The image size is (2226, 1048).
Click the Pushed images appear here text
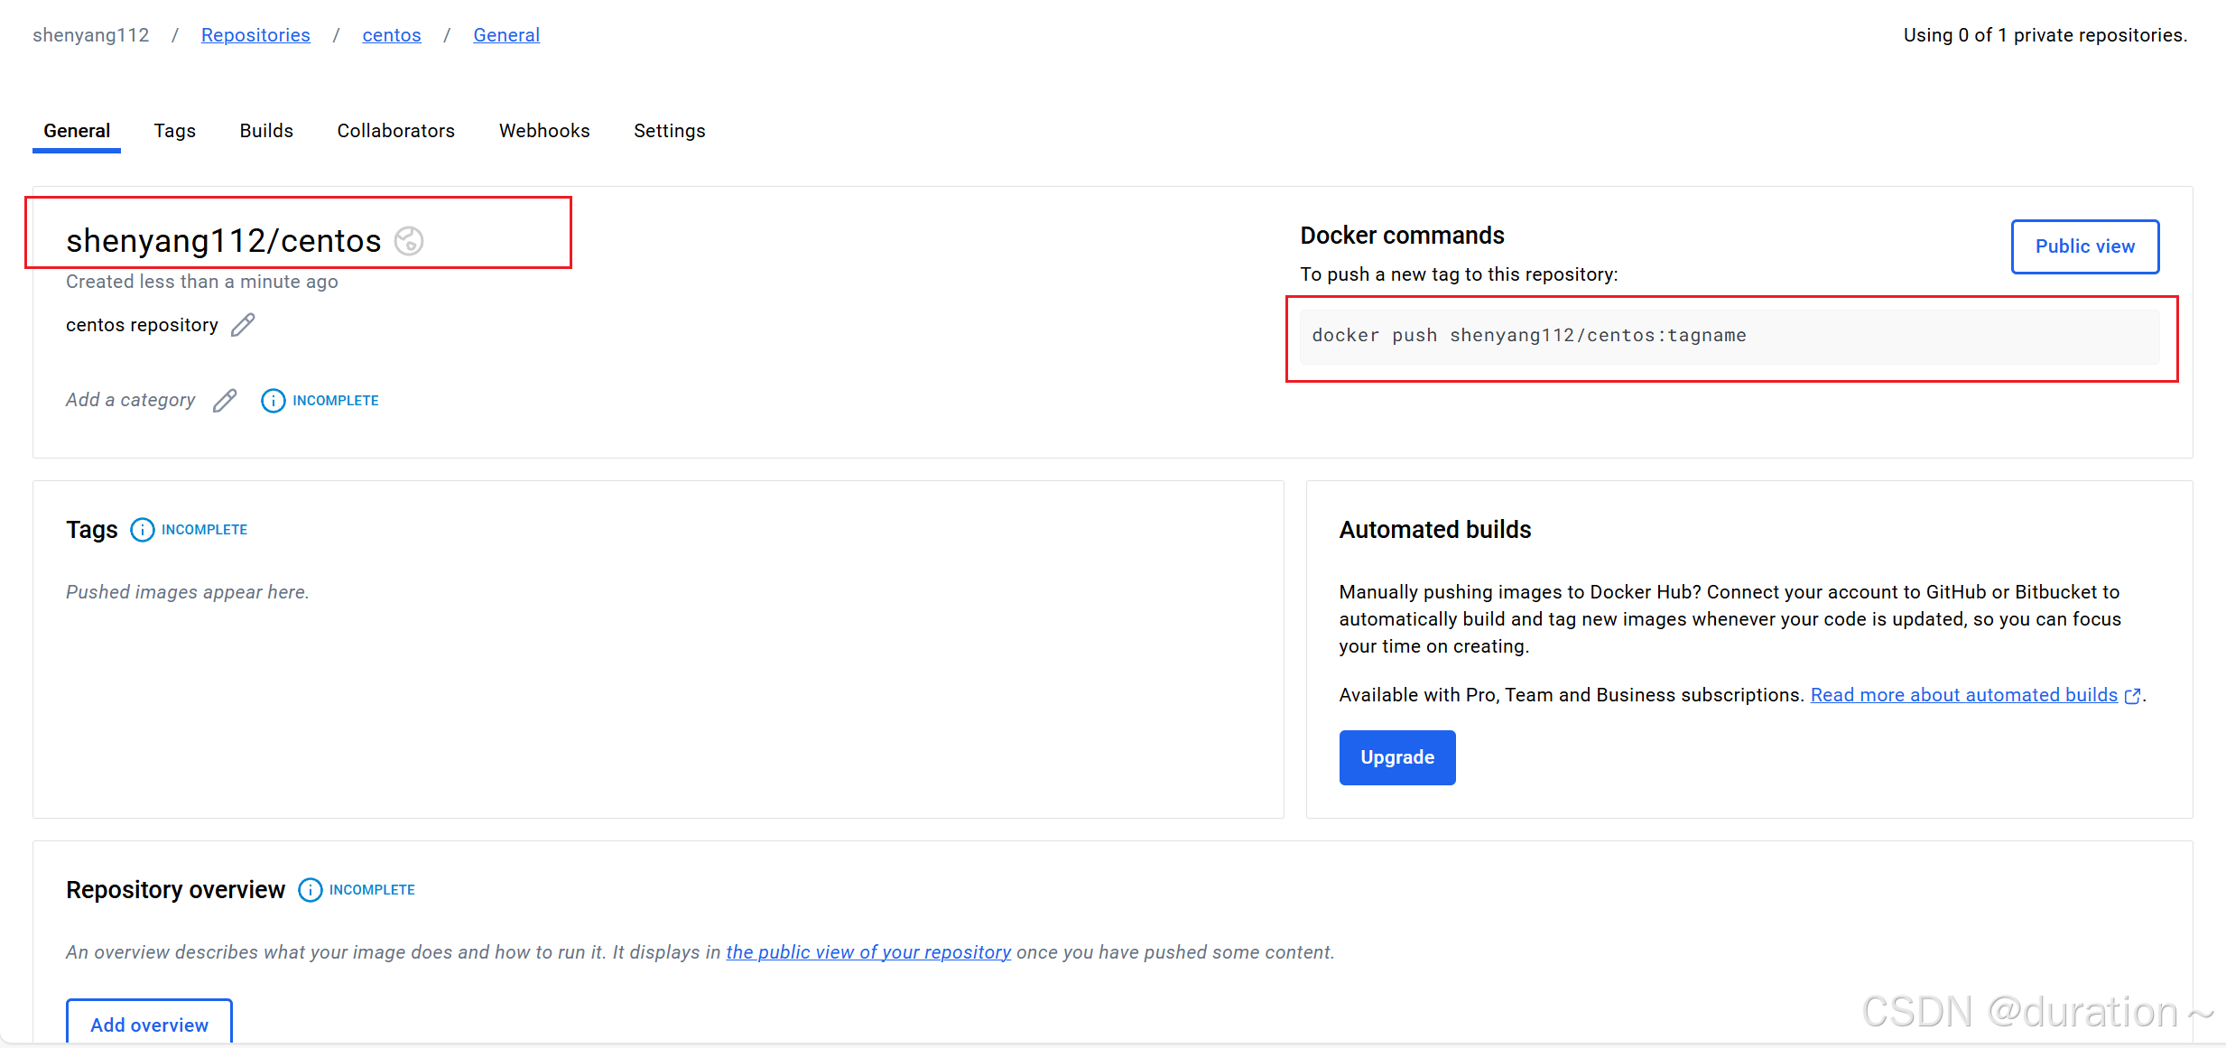tap(188, 592)
